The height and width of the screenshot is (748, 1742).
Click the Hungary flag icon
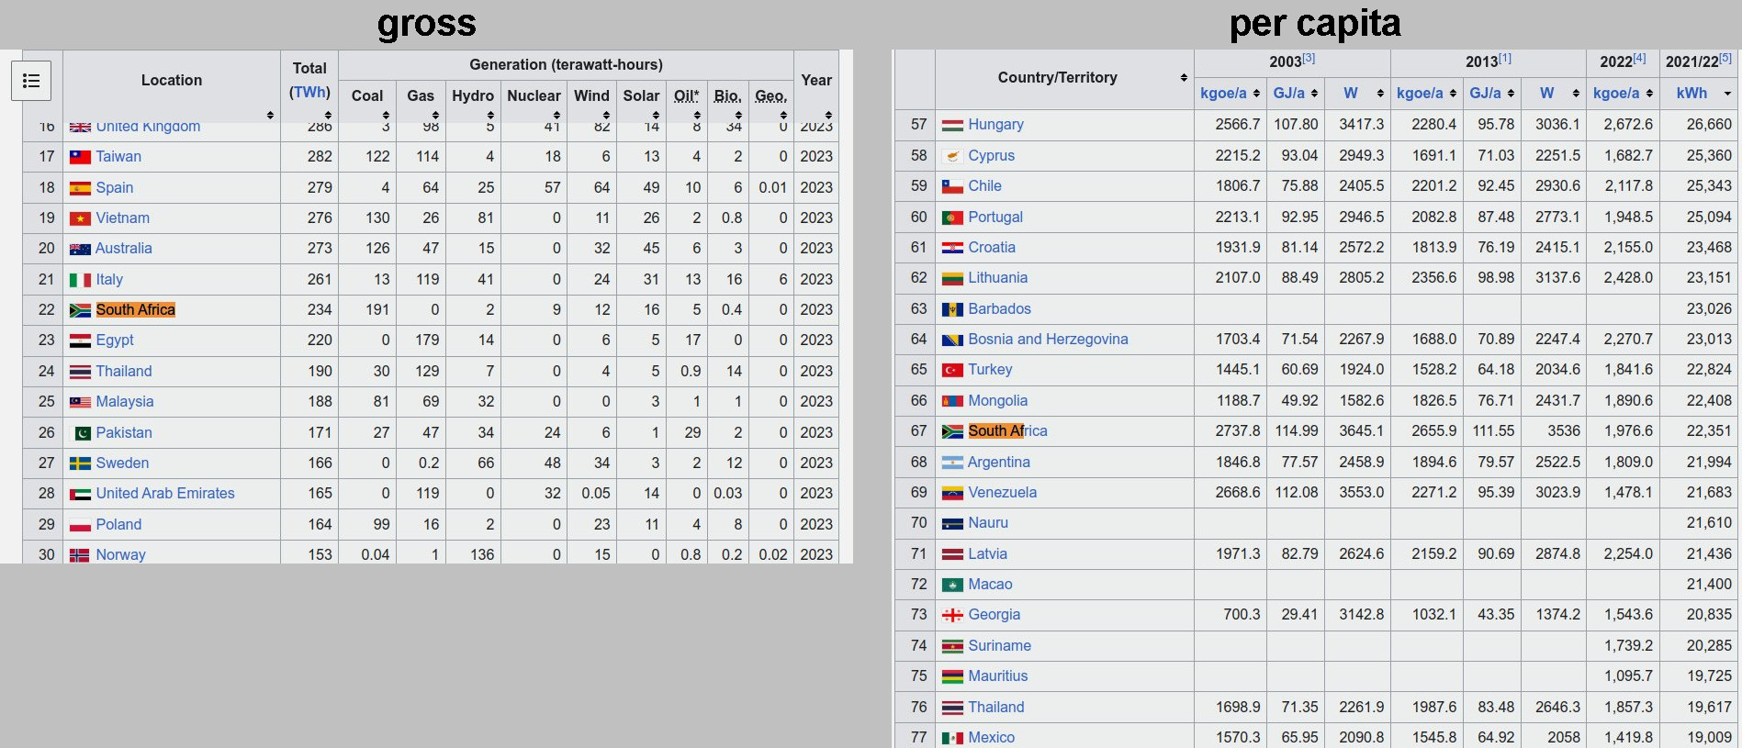tap(952, 125)
